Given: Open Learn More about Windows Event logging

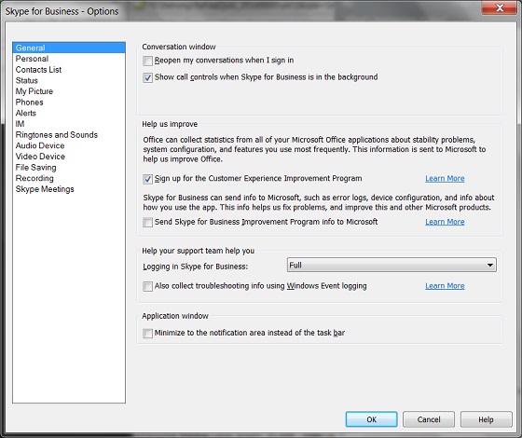Looking at the screenshot, I should pos(445,286).
